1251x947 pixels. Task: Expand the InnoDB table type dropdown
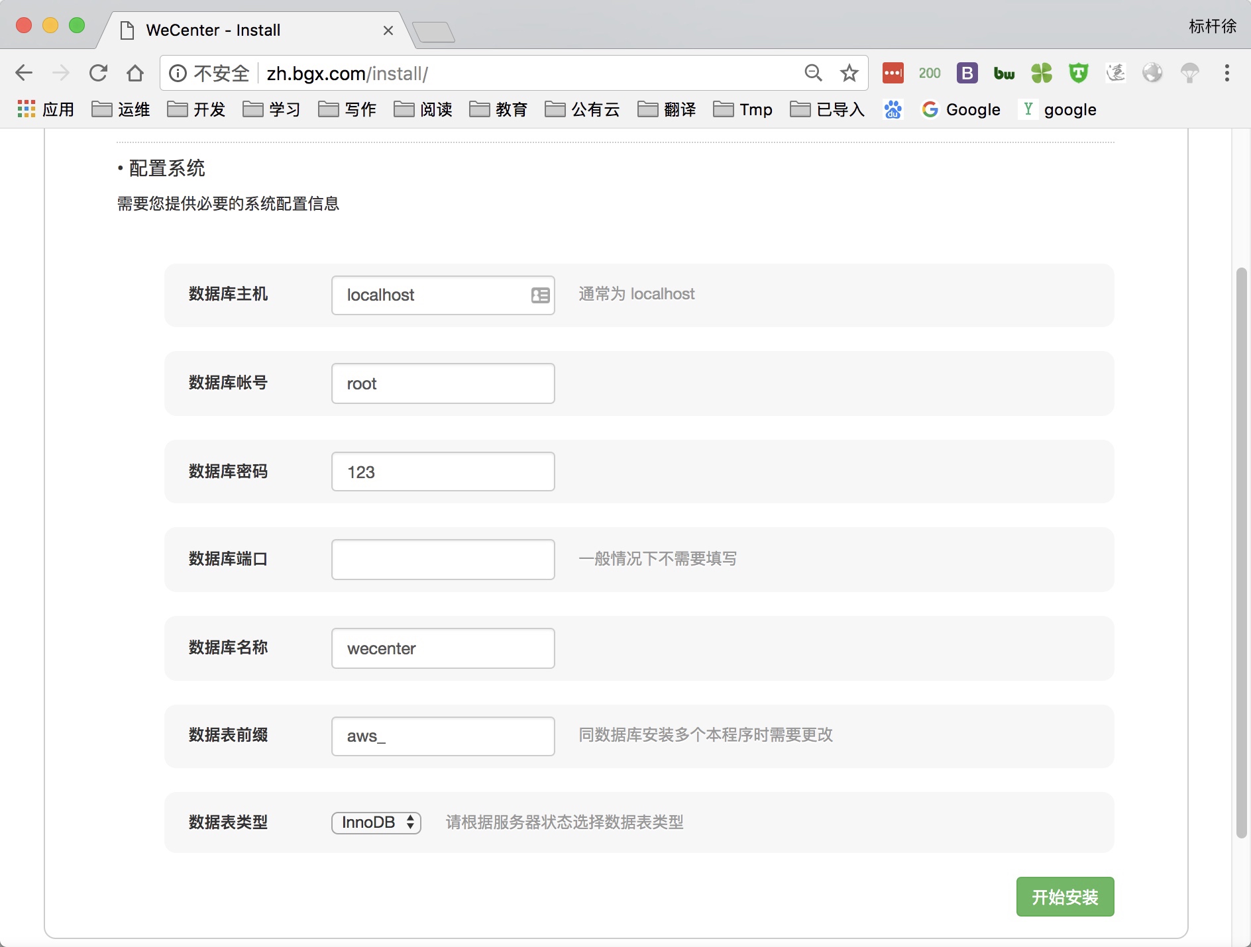[x=376, y=822]
